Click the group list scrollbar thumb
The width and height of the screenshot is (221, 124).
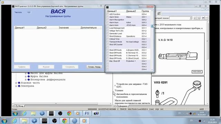(x=152, y=26)
